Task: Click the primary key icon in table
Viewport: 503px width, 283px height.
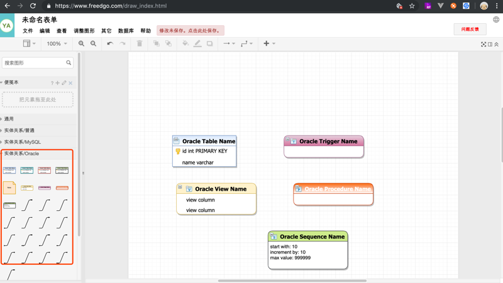Action: pyautogui.click(x=178, y=151)
